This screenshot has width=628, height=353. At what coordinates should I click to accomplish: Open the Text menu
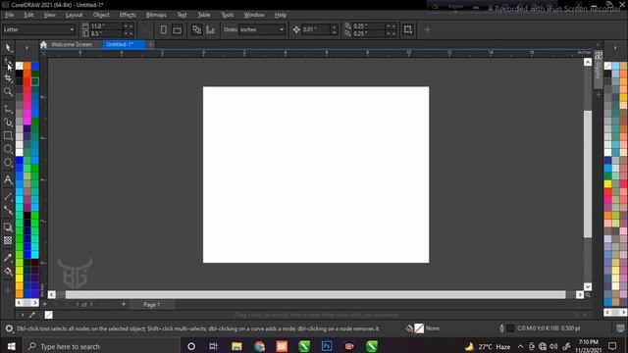[182, 15]
